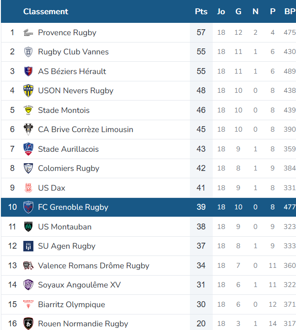Click the SU Agen blue square logo
Viewport: 296px width, 330px height.
(x=28, y=246)
